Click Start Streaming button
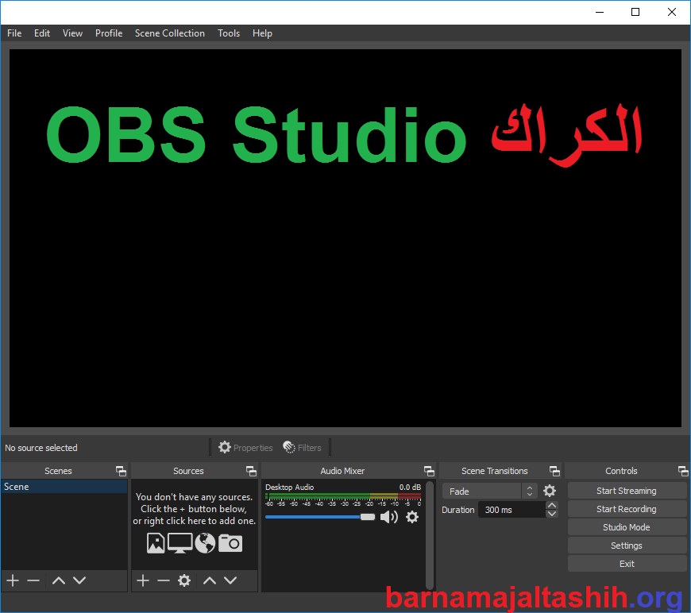 coord(627,491)
